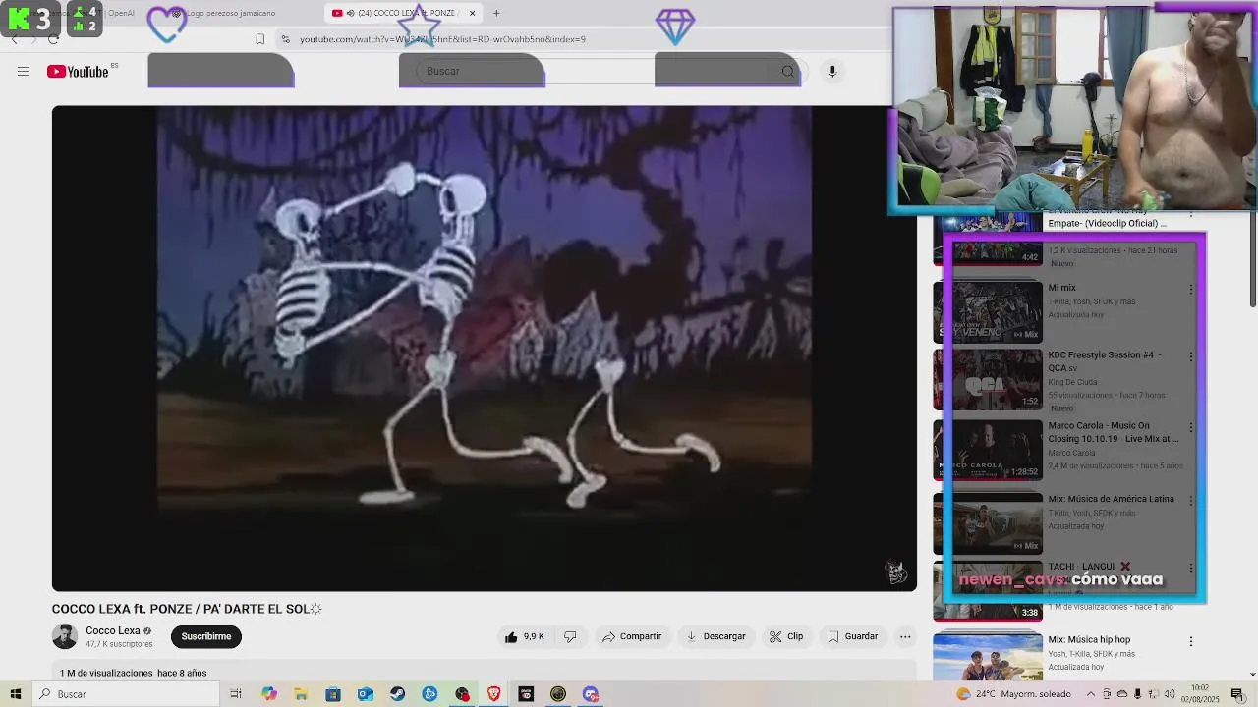
Task: Create a Clip of the video
Action: [786, 636]
